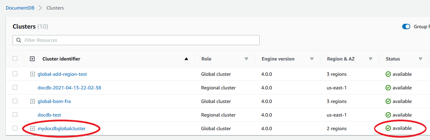Select checkbox for global-add-region-test
The height and width of the screenshot is (140, 430).
(x=15, y=74)
